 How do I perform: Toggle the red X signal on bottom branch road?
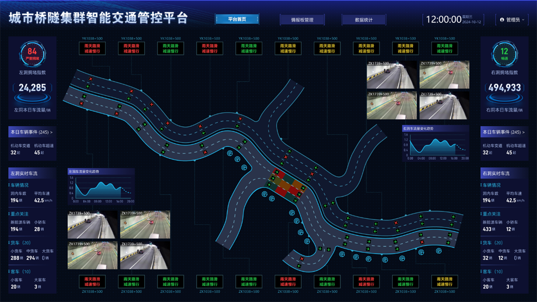tap(302, 259)
